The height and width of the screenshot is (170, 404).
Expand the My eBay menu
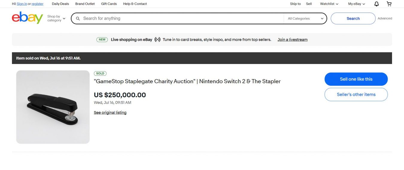(356, 4)
